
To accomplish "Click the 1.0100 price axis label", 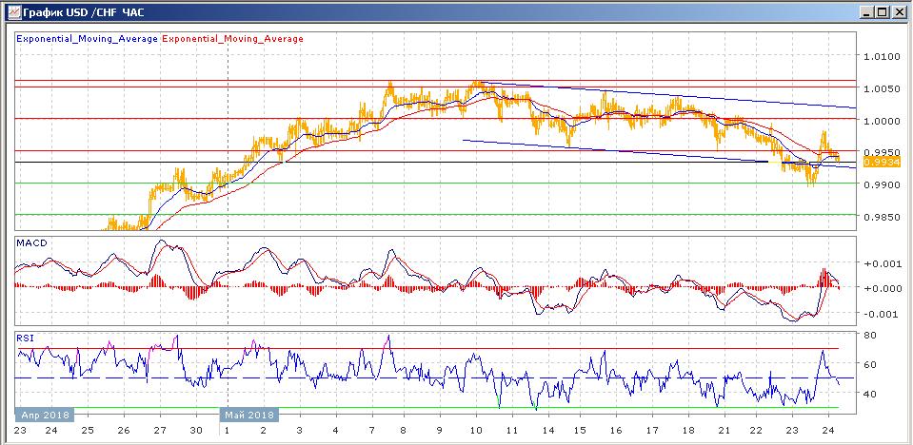I will click(x=881, y=56).
